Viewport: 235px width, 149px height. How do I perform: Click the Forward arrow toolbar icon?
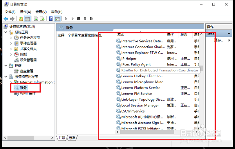point(12,19)
